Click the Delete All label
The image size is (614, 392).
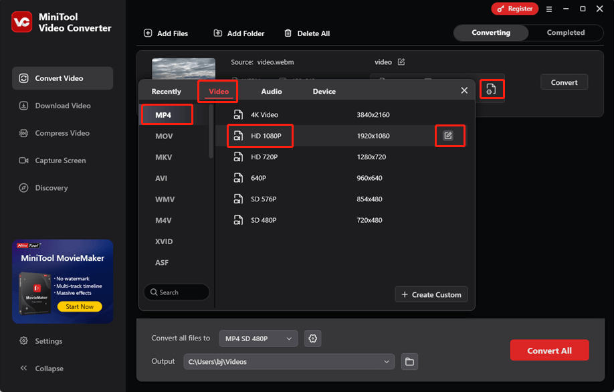pyautogui.click(x=313, y=33)
